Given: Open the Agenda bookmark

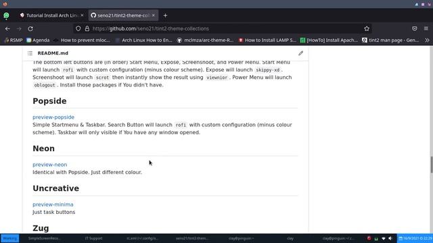Looking at the screenshot, I should click(38, 40).
